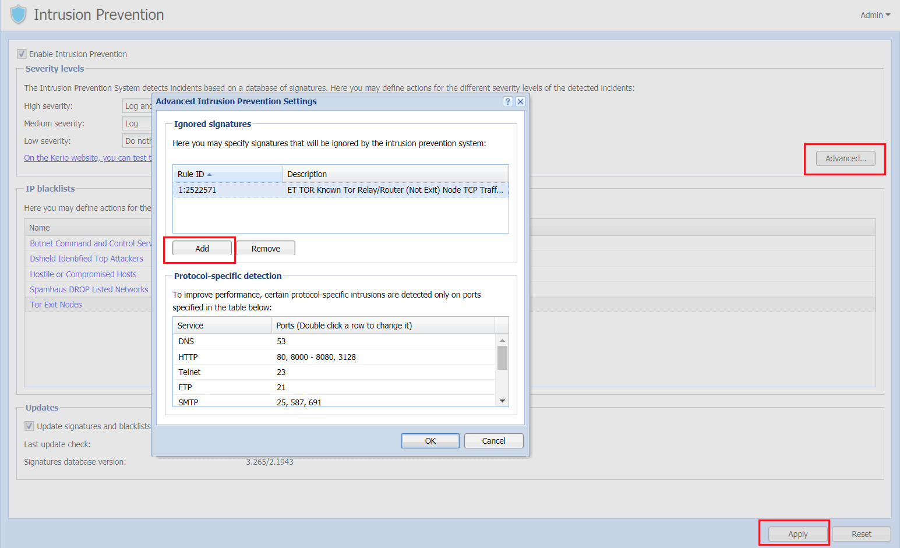Click the Advanced... button
The height and width of the screenshot is (548, 900).
(846, 158)
